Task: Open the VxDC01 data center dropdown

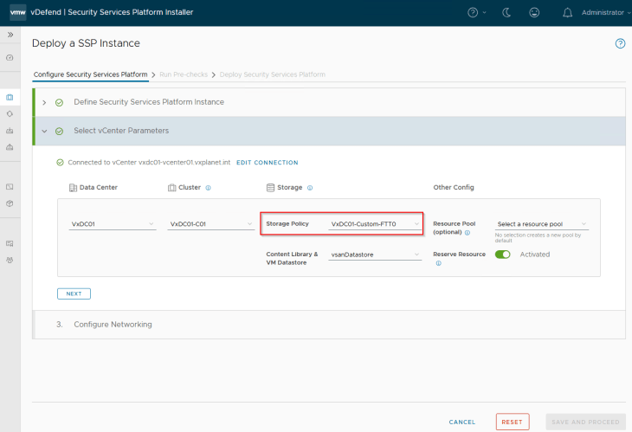Action: click(113, 224)
